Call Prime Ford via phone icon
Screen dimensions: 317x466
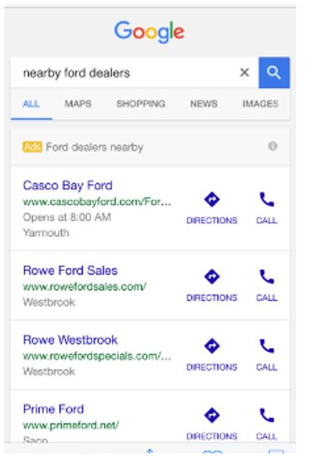[x=267, y=415]
